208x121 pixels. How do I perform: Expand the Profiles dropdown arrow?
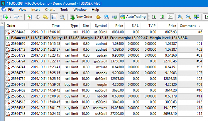pos(21,17)
